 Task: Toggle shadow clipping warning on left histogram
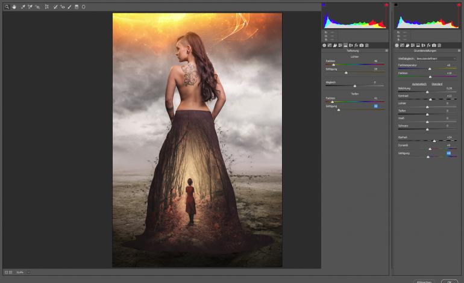324,5
